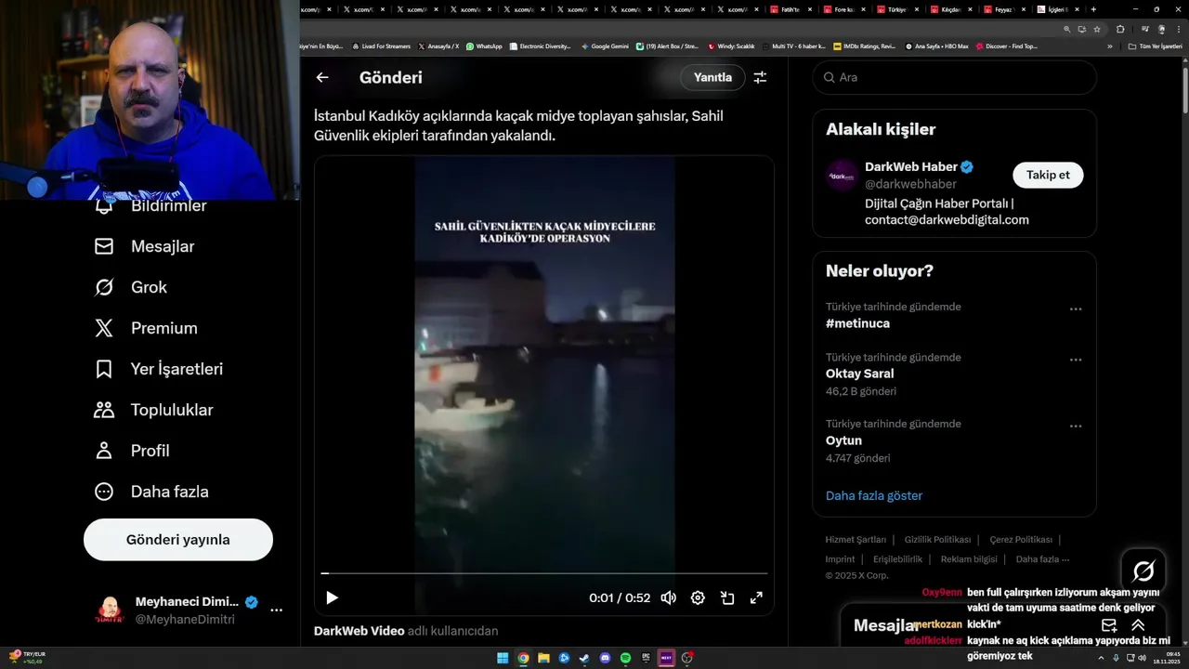This screenshot has width=1189, height=669.
Task: Click the Profil person icon
Action: (104, 451)
